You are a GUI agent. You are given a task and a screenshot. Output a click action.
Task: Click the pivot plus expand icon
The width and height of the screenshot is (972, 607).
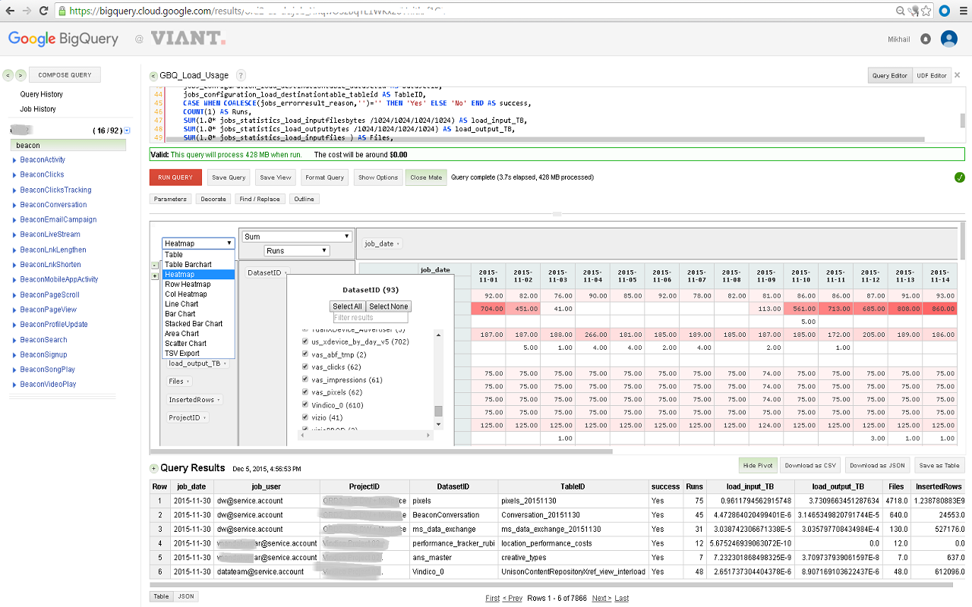point(156,275)
